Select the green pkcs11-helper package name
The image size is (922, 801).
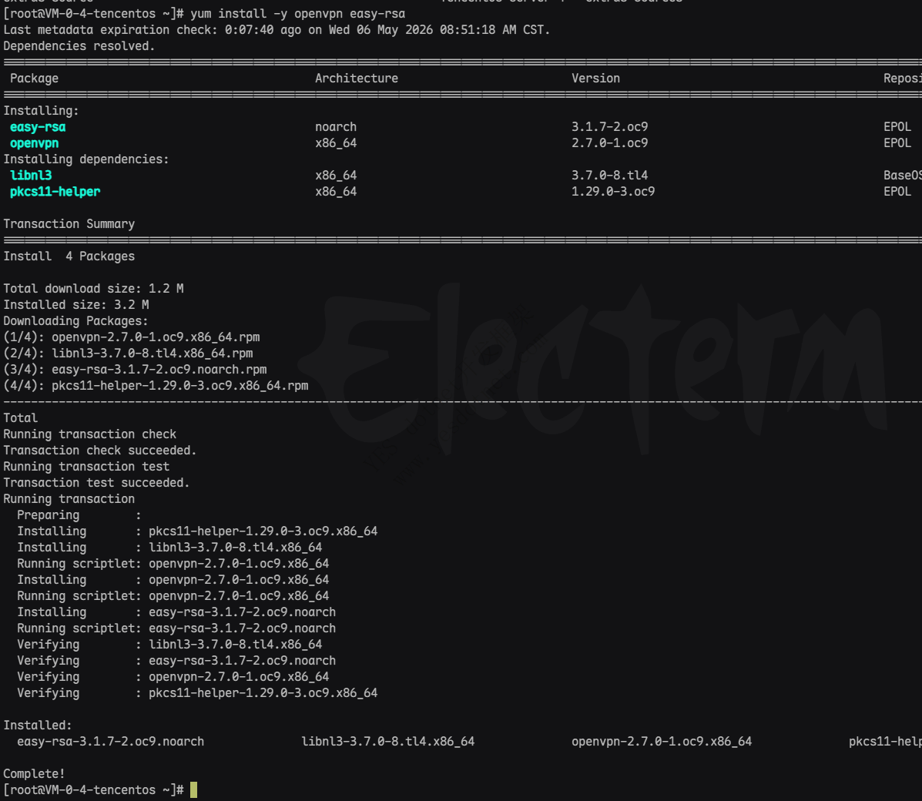click(55, 192)
